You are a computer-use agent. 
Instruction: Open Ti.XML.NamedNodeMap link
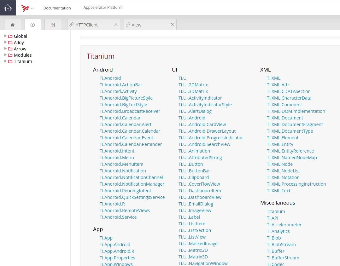[x=292, y=158]
